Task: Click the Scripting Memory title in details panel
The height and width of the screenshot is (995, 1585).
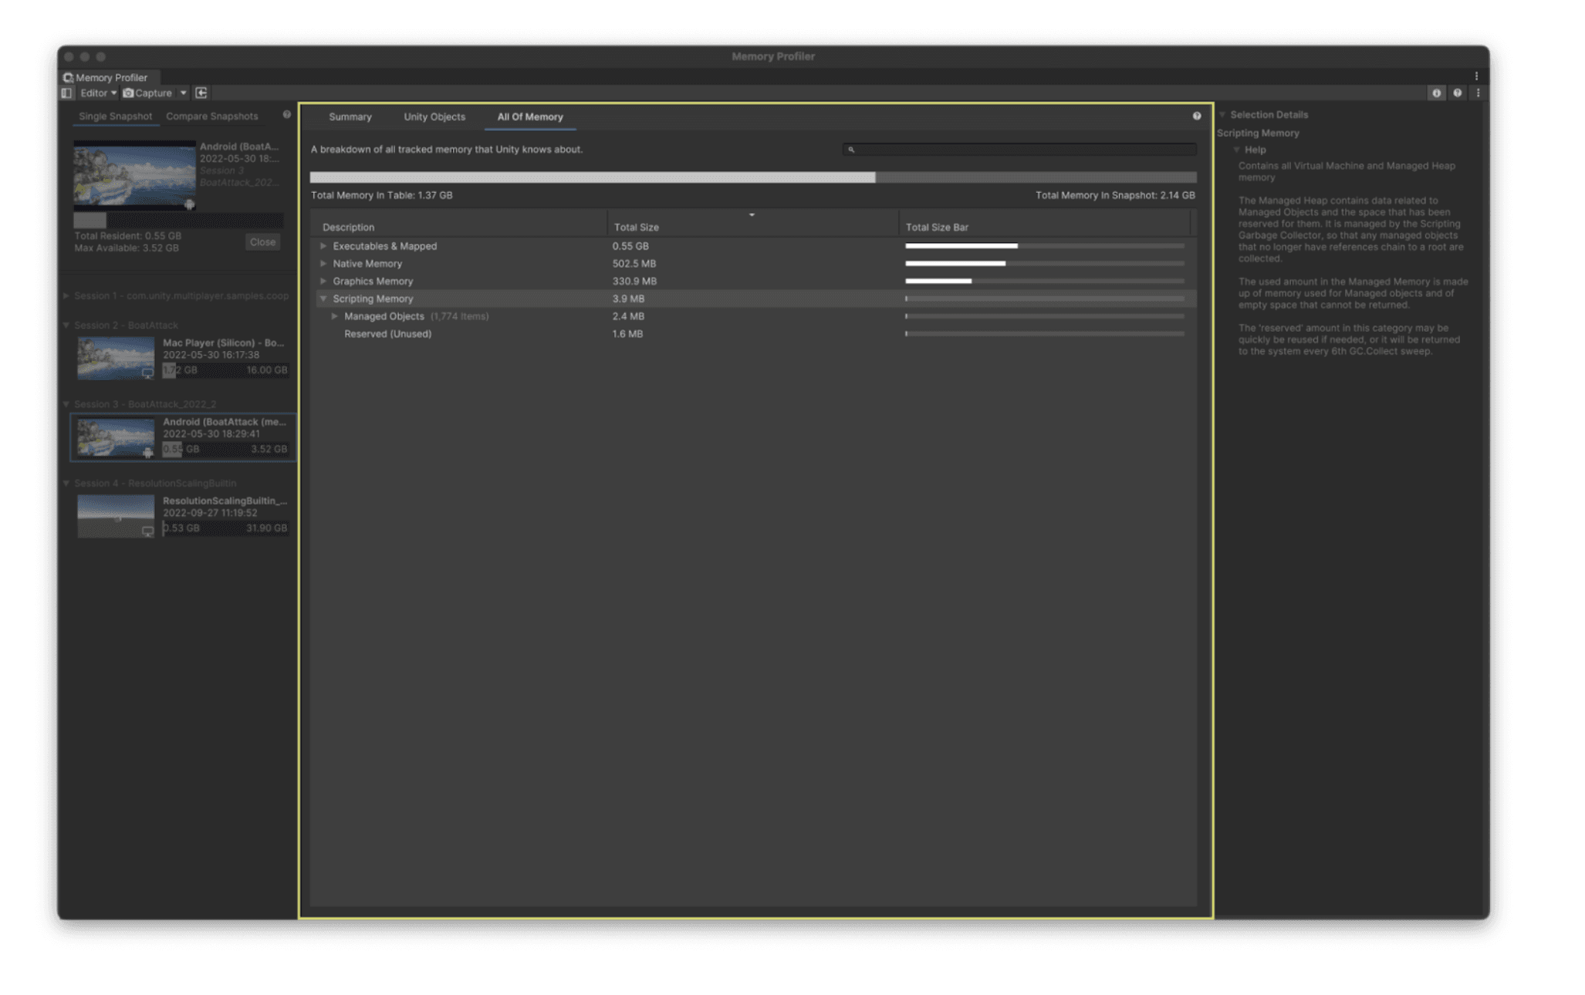Action: pyautogui.click(x=1258, y=133)
